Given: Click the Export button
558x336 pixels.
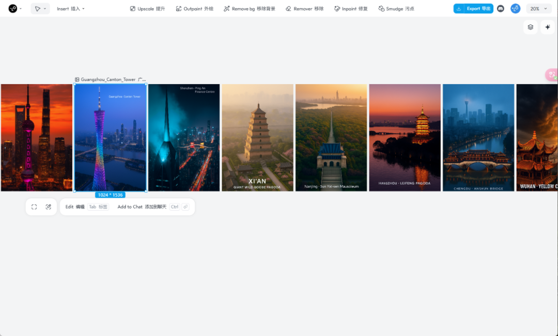Looking at the screenshot, I should (473, 9).
